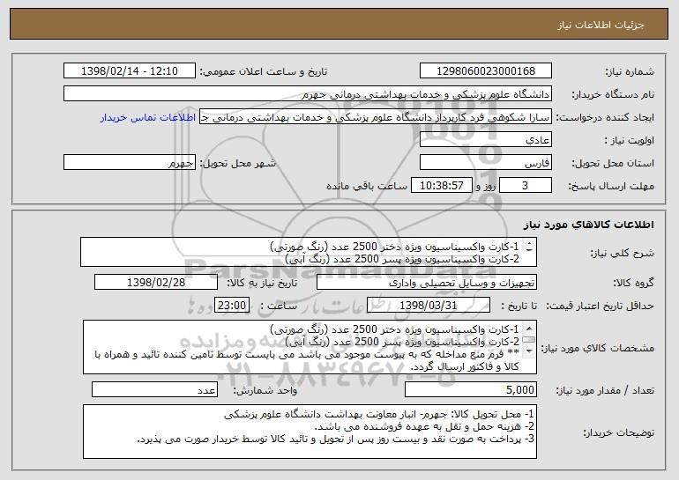Click the delivery city field جهرم
The image size is (679, 480).
[130, 163]
